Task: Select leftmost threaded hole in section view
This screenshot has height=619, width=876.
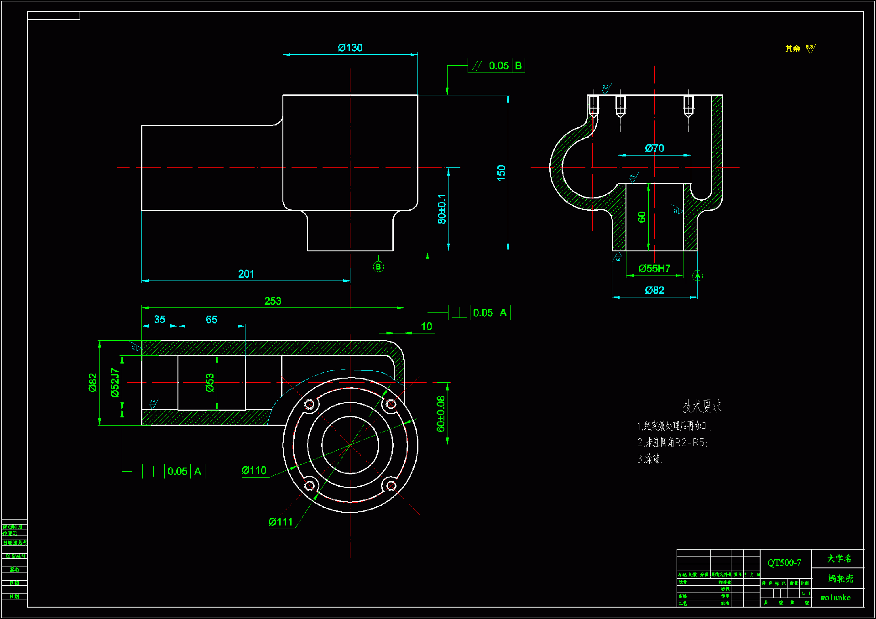Action: coord(594,106)
